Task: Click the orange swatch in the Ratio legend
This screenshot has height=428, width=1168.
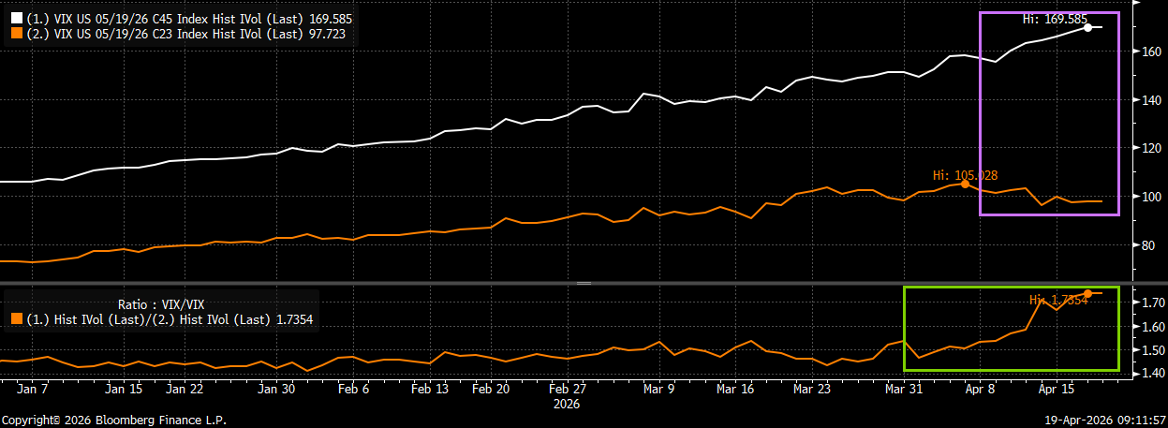Action: click(x=16, y=318)
